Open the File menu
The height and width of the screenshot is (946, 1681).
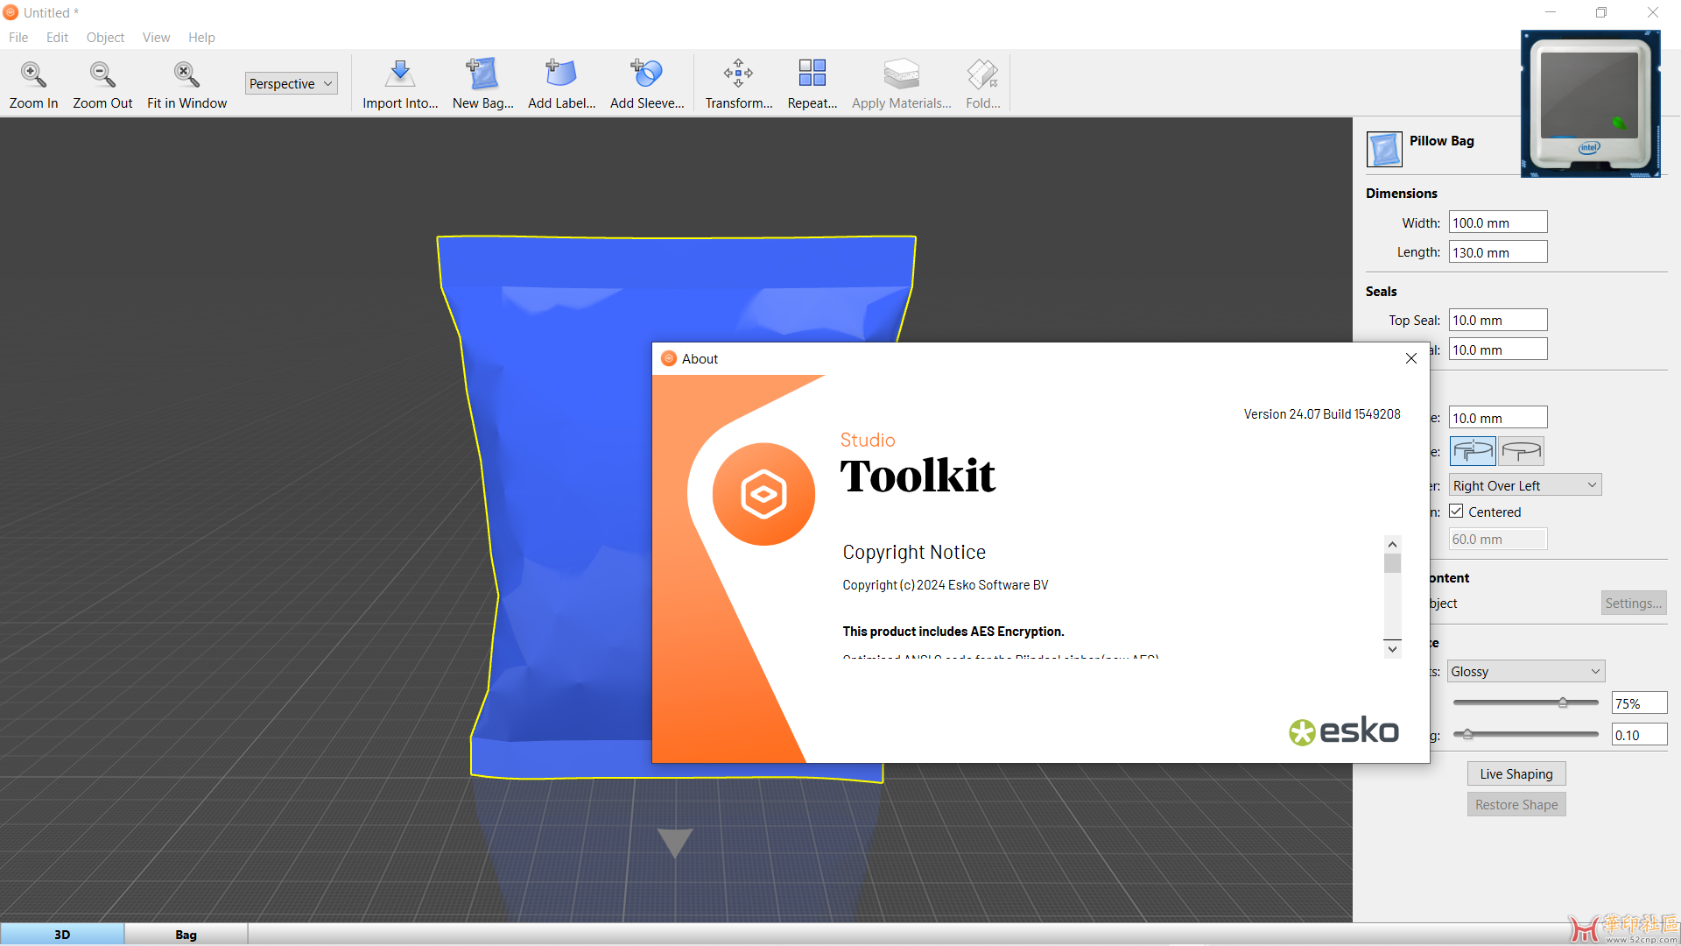[18, 37]
